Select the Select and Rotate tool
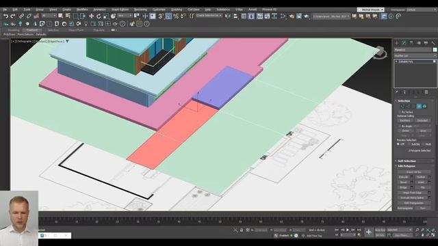The width and height of the screenshot is (438, 246). click(99, 16)
